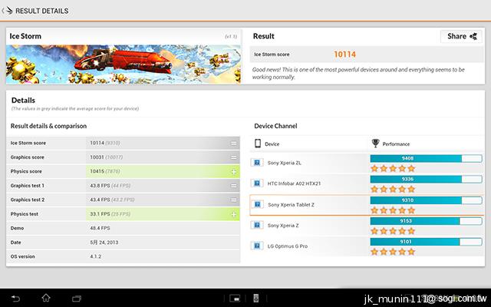
Task: Select the Device column header
Action: point(272,144)
